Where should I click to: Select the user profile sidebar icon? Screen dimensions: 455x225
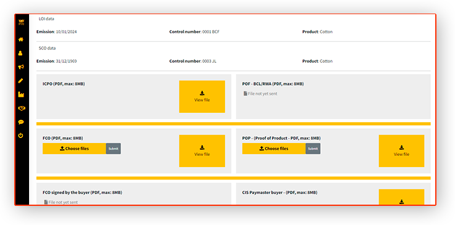pos(20,53)
